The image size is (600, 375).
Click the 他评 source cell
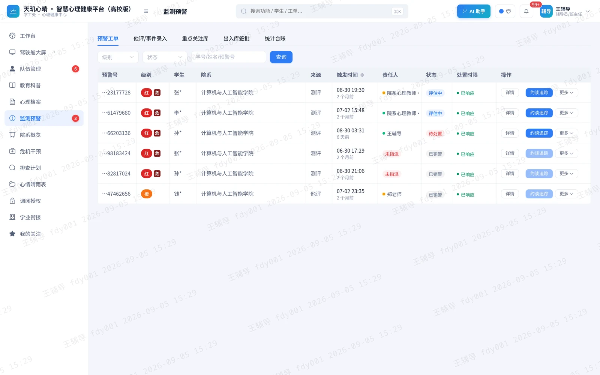(316, 194)
